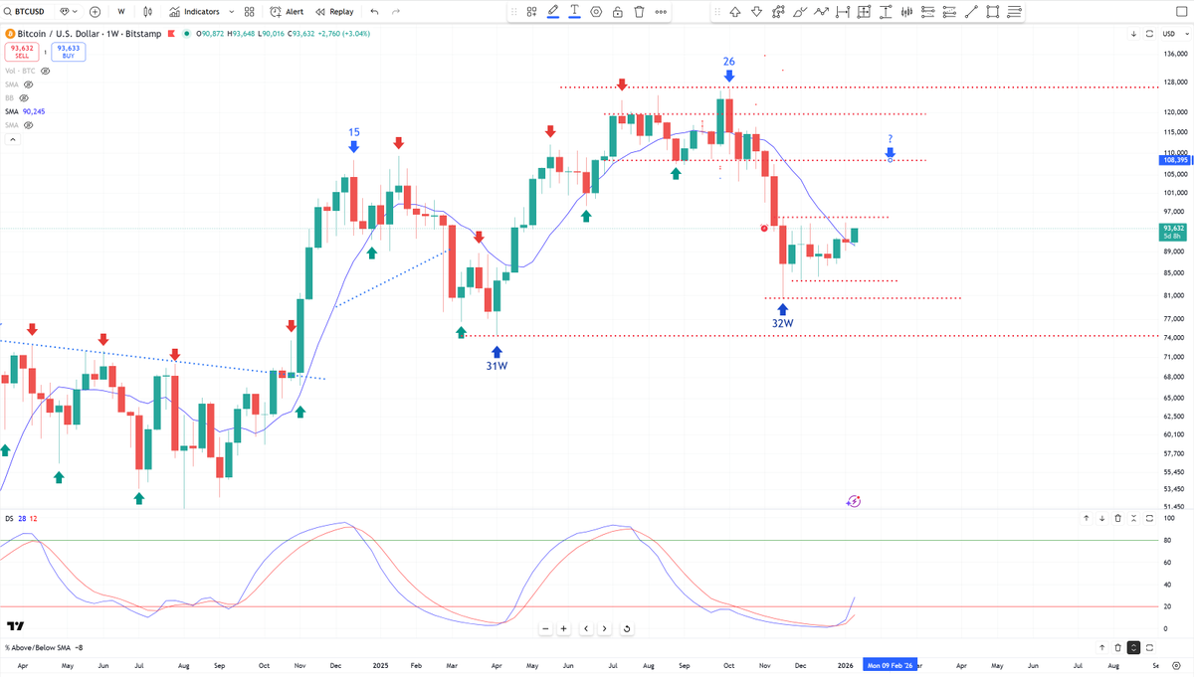Select the date range measure tool
Viewport: 1194px width, 677px height.
(x=842, y=12)
